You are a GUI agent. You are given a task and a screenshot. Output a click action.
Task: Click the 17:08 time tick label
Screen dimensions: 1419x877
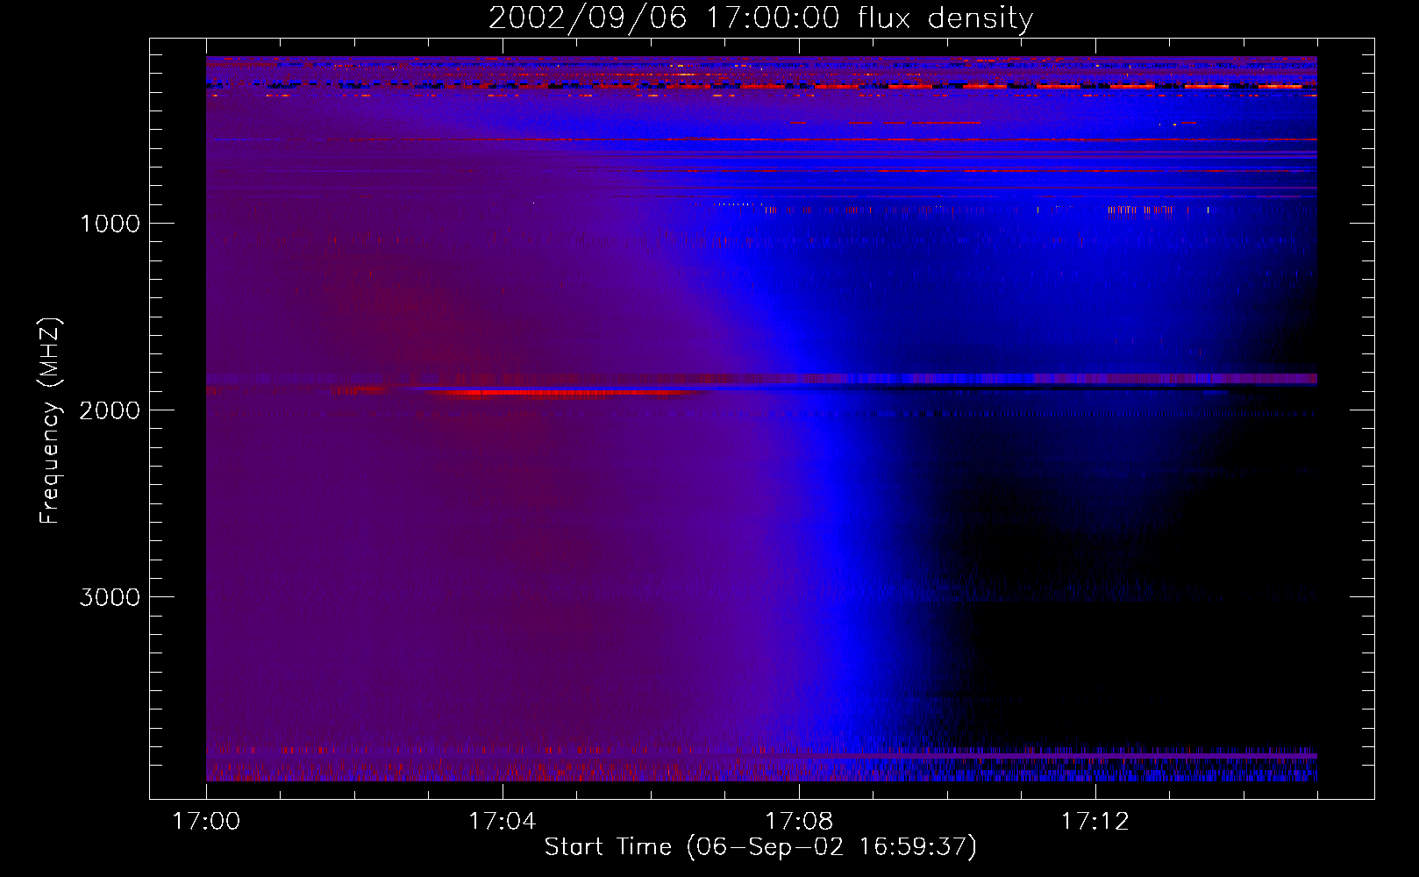click(799, 822)
